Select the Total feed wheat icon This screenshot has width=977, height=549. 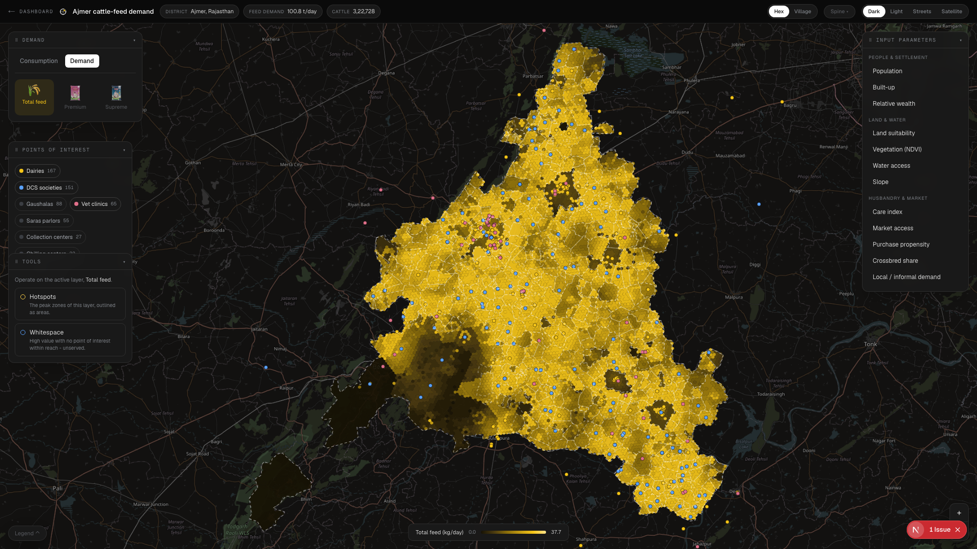pos(34,91)
